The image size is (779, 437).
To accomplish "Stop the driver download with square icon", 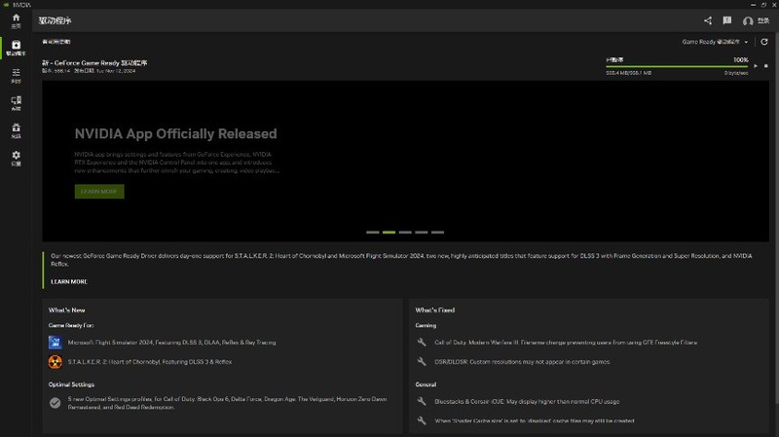I will coord(766,65).
